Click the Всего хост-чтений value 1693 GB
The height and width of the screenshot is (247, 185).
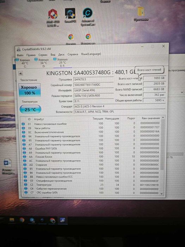(x=154, y=78)
